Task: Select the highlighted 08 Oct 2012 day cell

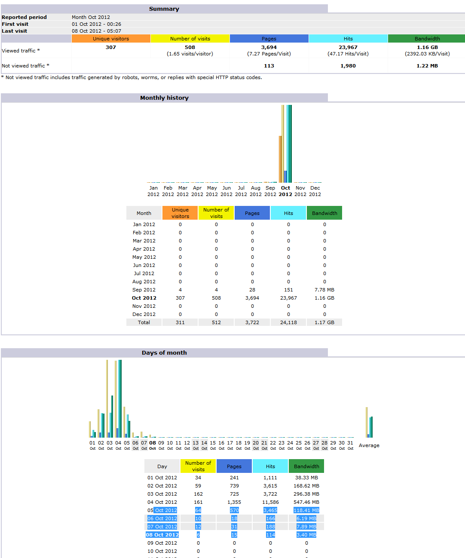Action: pyautogui.click(x=162, y=535)
